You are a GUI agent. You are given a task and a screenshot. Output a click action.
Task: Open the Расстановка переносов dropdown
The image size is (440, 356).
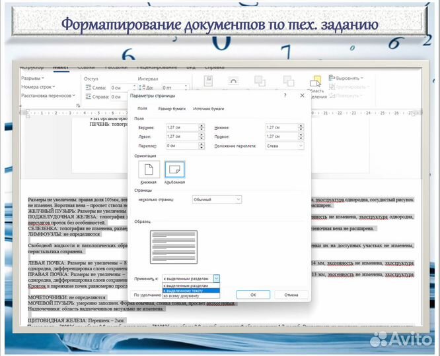click(x=48, y=96)
